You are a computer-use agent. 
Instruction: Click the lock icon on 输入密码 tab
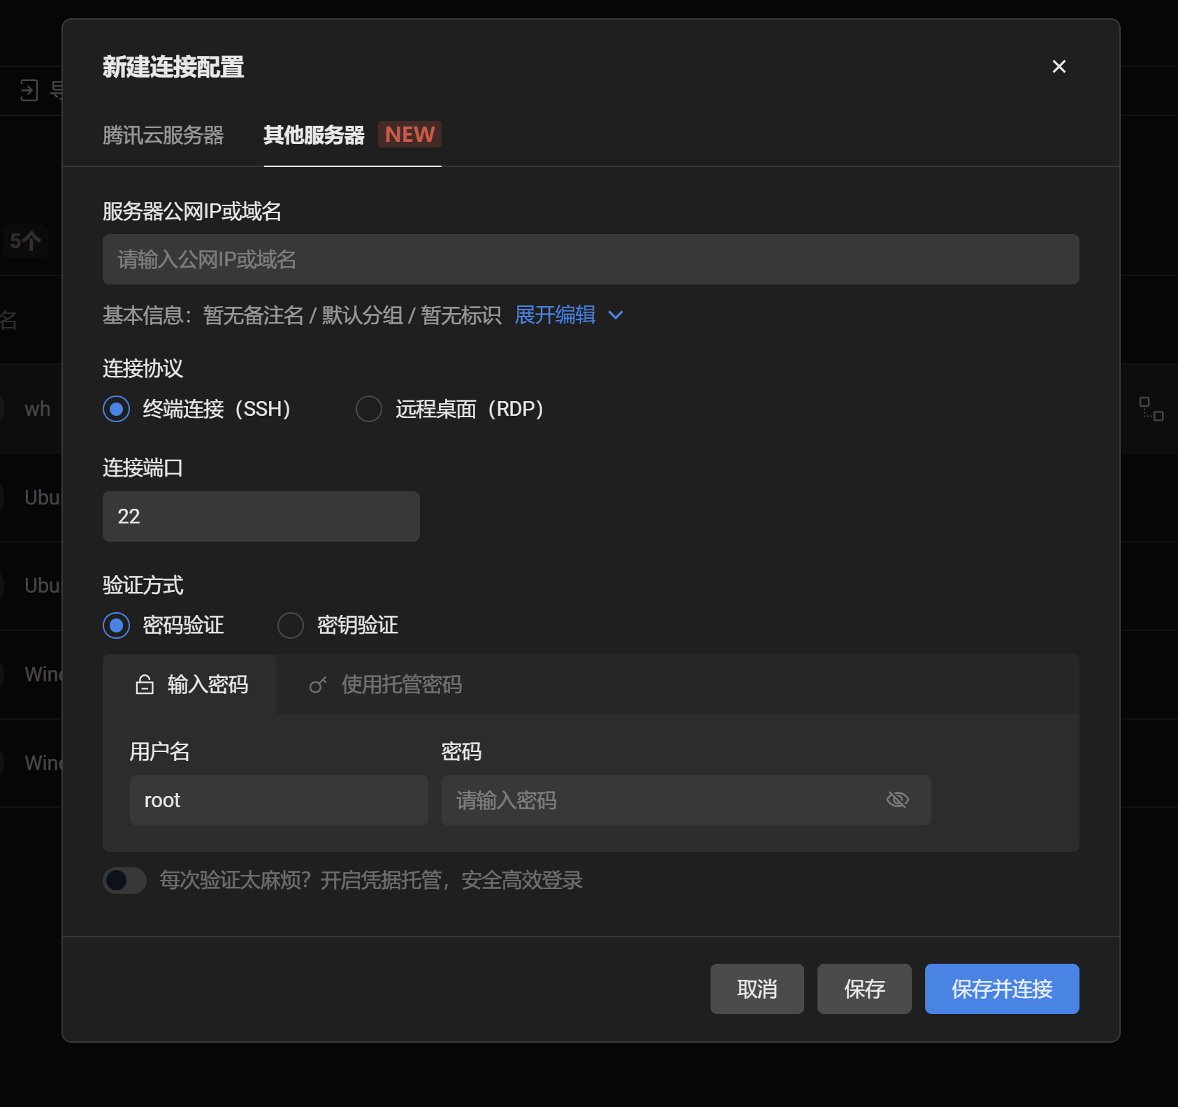pos(144,685)
